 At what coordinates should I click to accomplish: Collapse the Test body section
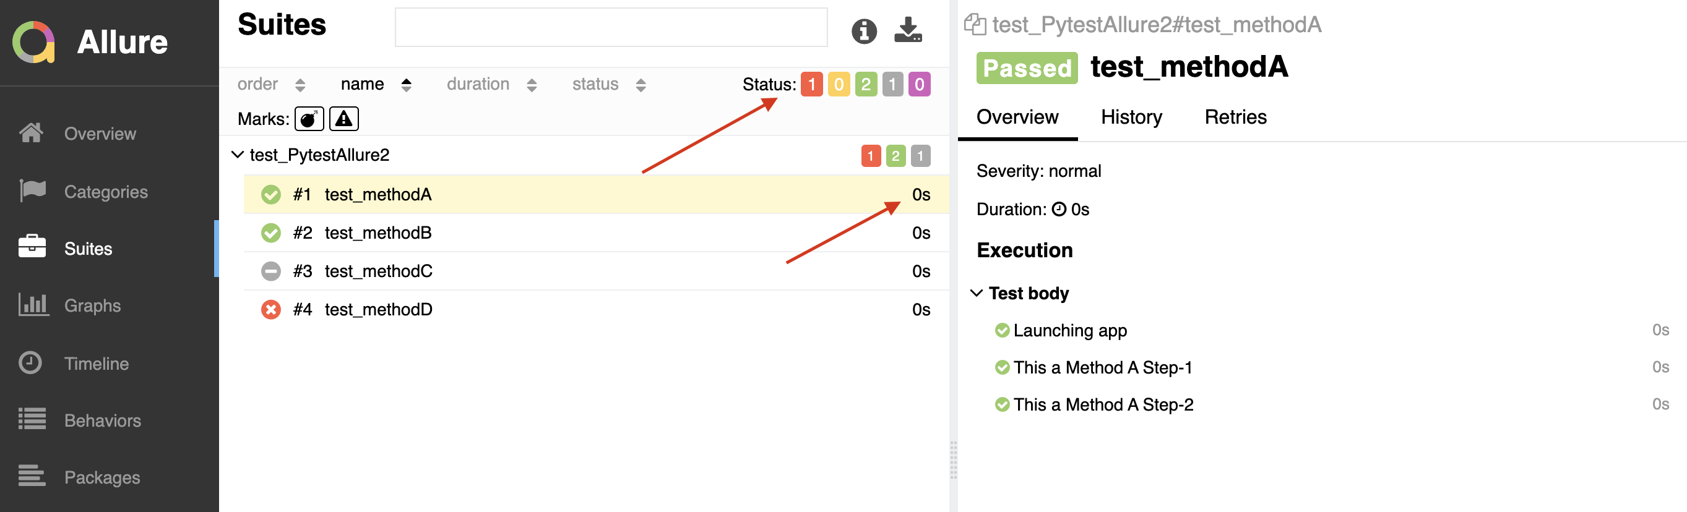click(x=976, y=293)
